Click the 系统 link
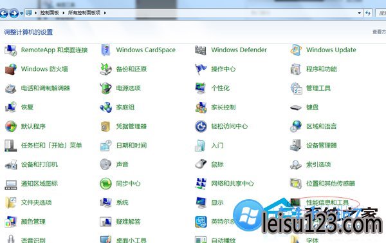 (122, 202)
